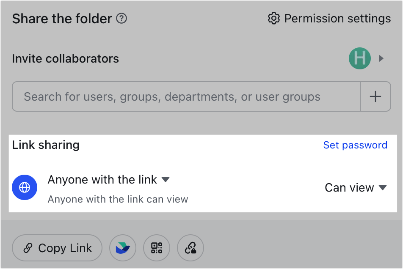Select the green H collaborator avatar
The height and width of the screenshot is (269, 403).
[x=359, y=58]
